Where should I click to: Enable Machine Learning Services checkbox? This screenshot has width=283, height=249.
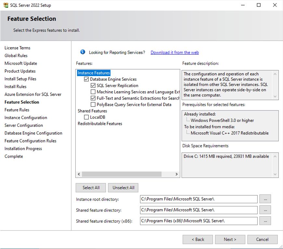pyautogui.click(x=93, y=92)
